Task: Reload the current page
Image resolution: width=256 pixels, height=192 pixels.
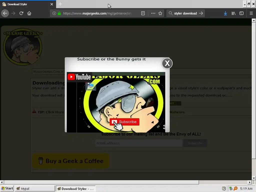Action: 21,13
